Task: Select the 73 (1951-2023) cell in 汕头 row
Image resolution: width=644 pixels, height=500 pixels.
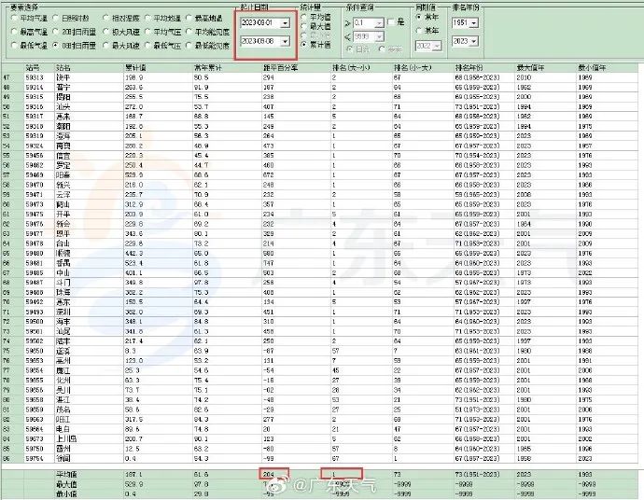Action: [x=477, y=106]
